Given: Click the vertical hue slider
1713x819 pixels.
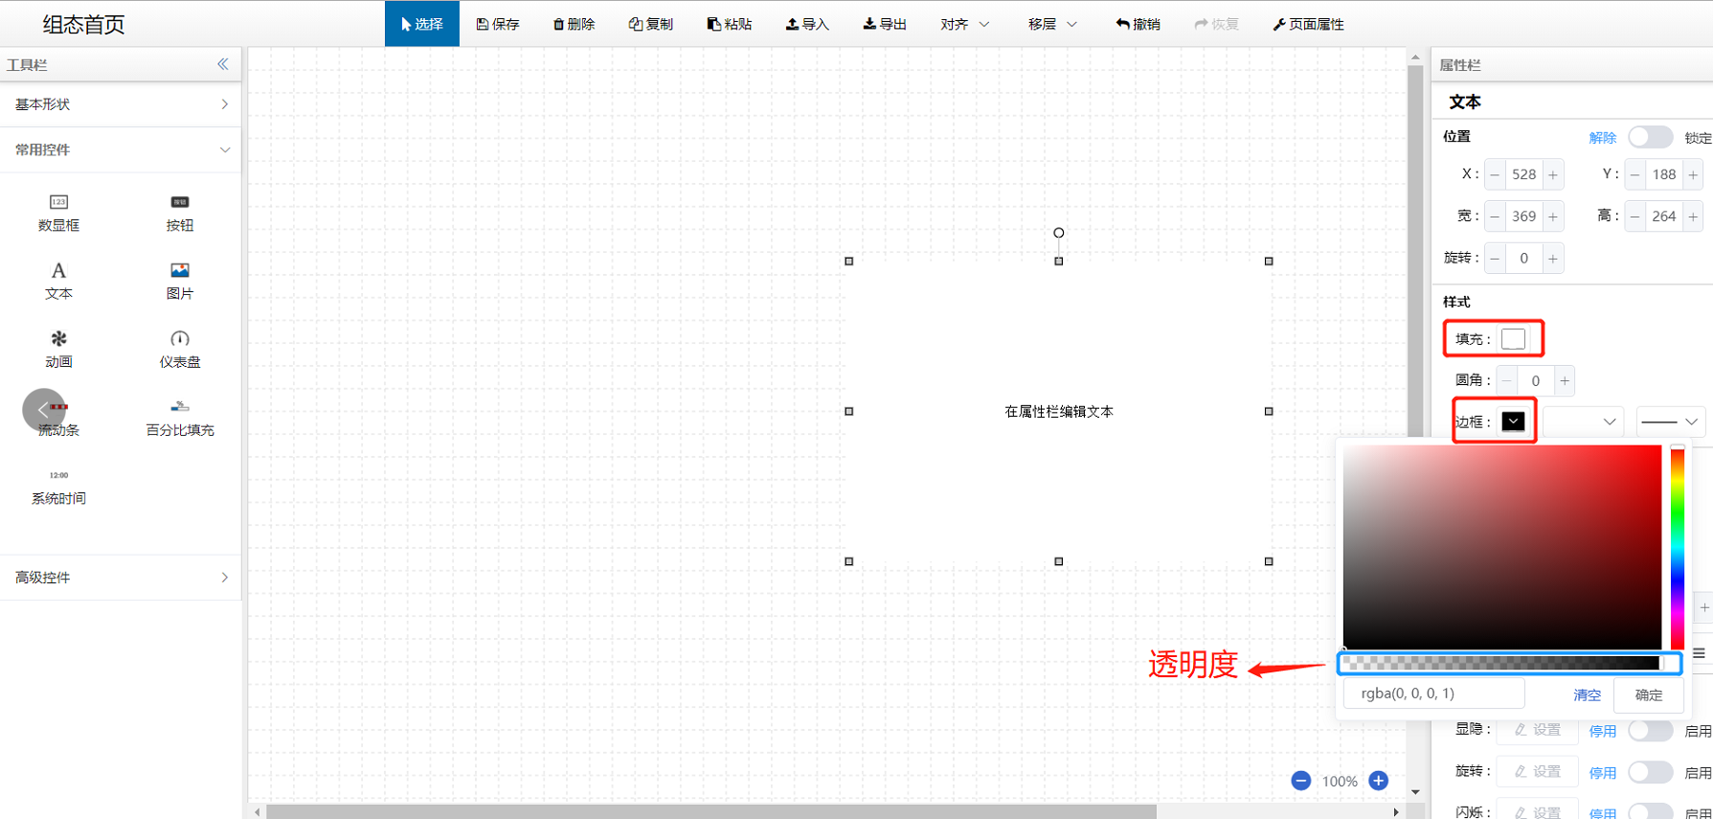Looking at the screenshot, I should pos(1678,547).
